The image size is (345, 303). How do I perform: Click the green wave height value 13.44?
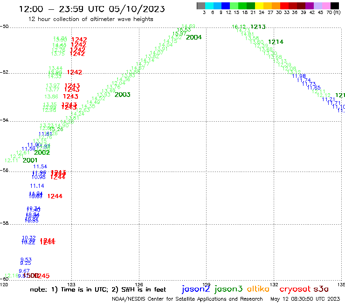click(x=55, y=69)
